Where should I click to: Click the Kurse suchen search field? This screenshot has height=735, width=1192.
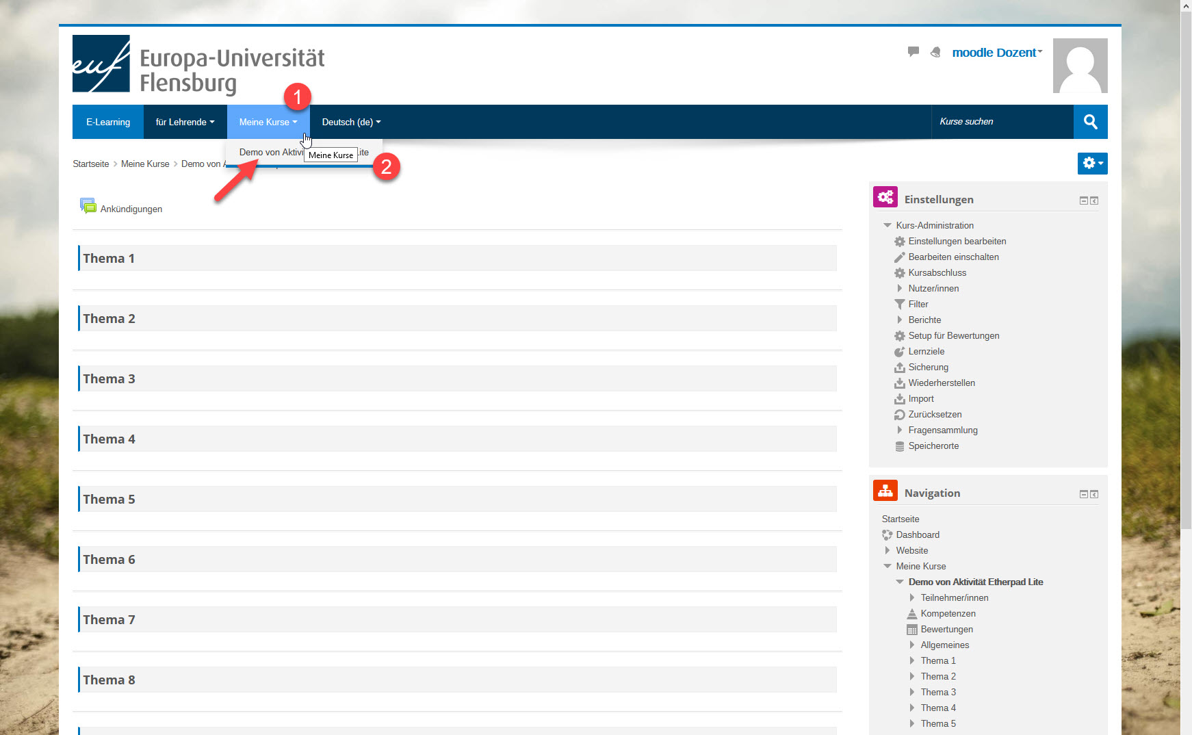coord(1001,122)
